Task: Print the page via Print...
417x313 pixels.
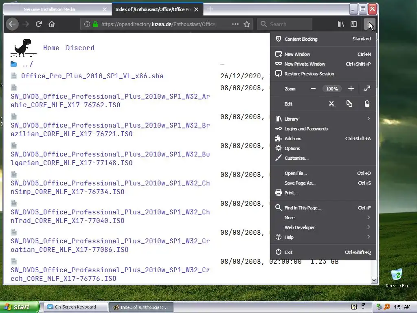Action: click(323, 193)
